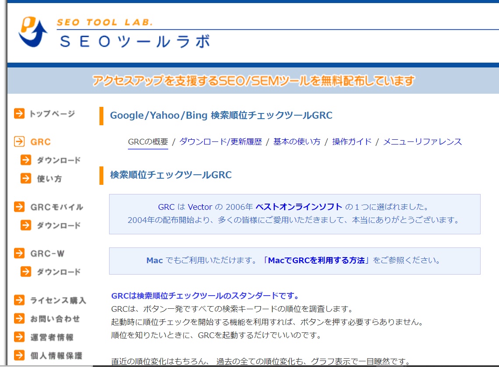The height and width of the screenshot is (367, 499).
Task: Open the メニューリファレンス link
Action: [422, 142]
